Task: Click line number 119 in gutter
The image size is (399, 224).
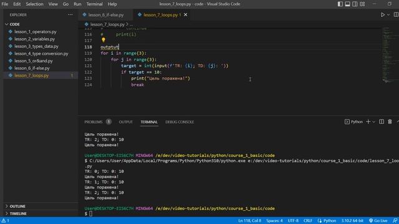Action: [88, 54]
